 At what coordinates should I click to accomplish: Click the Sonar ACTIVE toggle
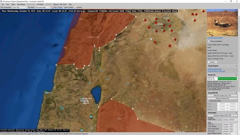[x=222, y=106]
